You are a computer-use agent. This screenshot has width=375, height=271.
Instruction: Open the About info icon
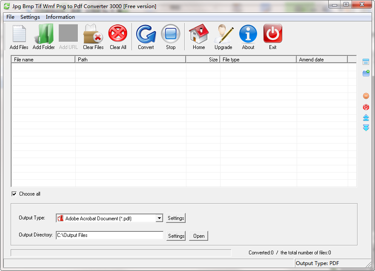click(248, 34)
